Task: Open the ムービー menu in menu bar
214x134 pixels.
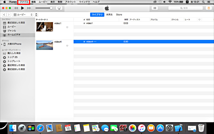Action: pyautogui.click(x=43, y=2)
